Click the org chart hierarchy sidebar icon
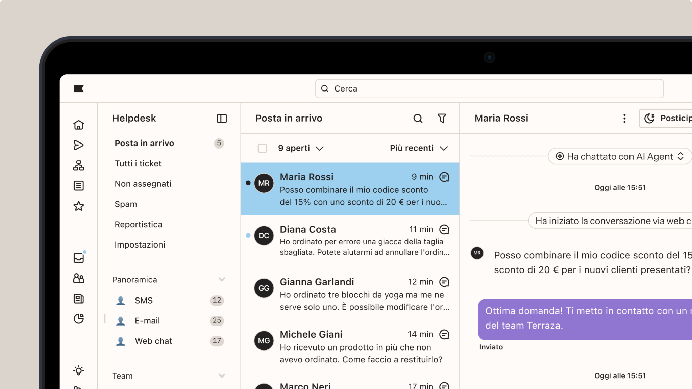 click(79, 165)
